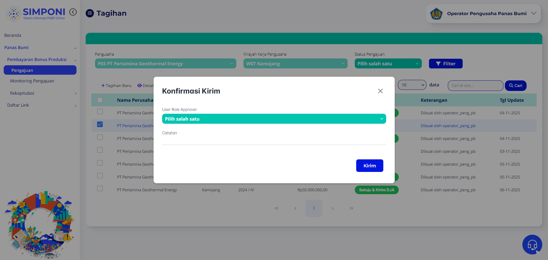This screenshot has height=260, width=548.
Task: Jump to the last page arrow
Action: [351, 208]
